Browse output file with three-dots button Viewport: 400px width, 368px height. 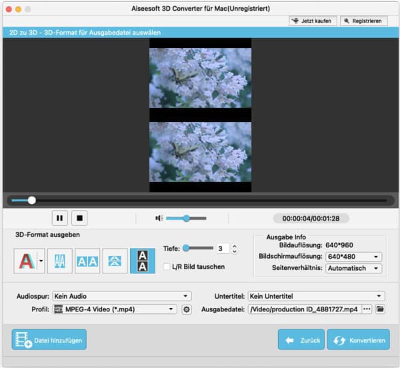(x=367, y=309)
